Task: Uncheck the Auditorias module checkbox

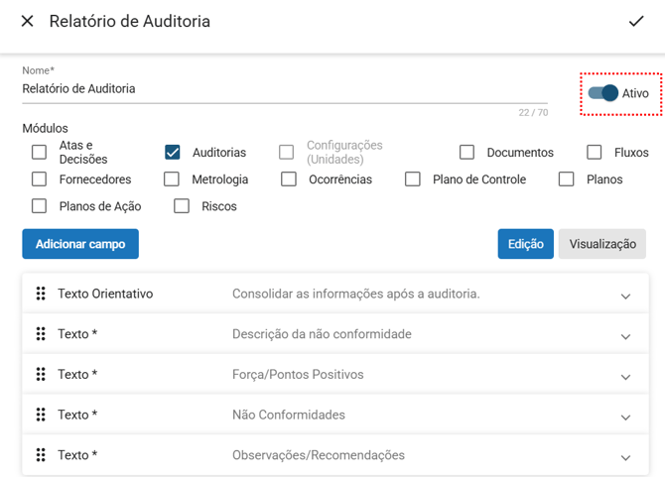Action: (173, 153)
